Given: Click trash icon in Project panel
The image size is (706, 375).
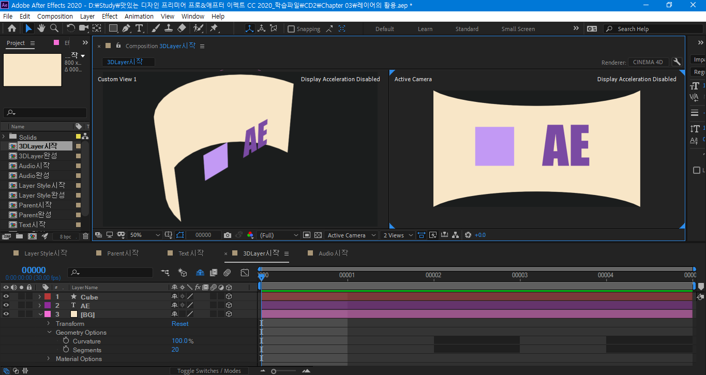Looking at the screenshot, I should (85, 236).
